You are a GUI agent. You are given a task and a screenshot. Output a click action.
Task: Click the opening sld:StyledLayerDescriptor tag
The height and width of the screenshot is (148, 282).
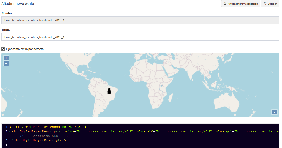pyautogui.click(x=36, y=132)
